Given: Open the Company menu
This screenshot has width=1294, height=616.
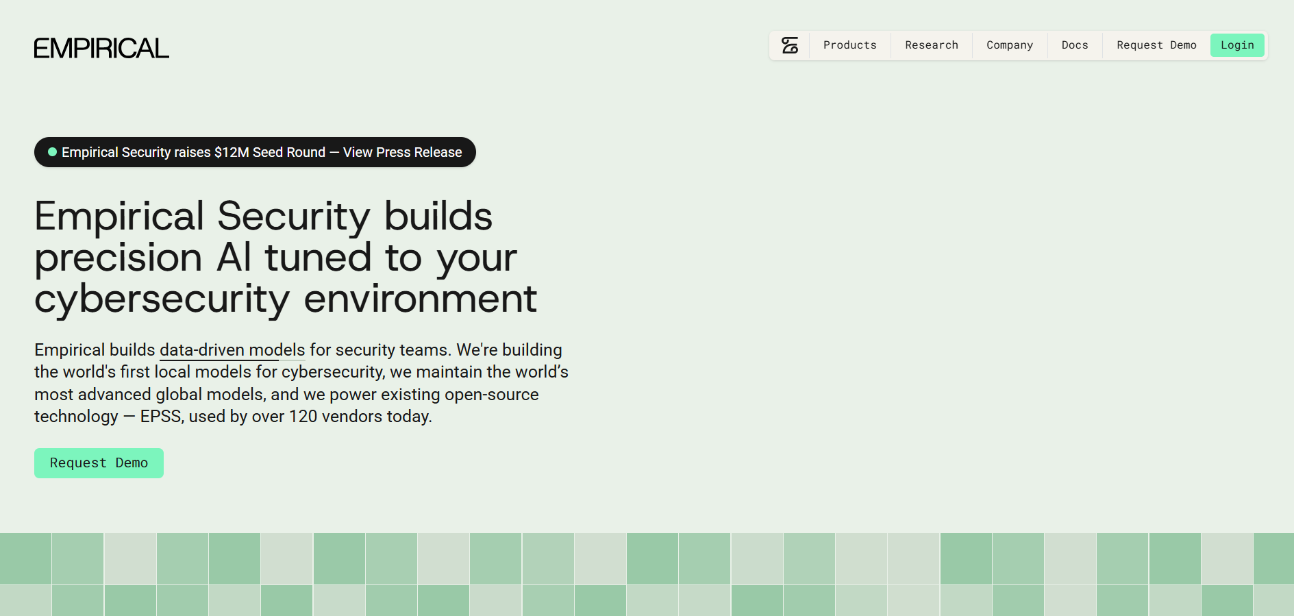Looking at the screenshot, I should point(1010,45).
